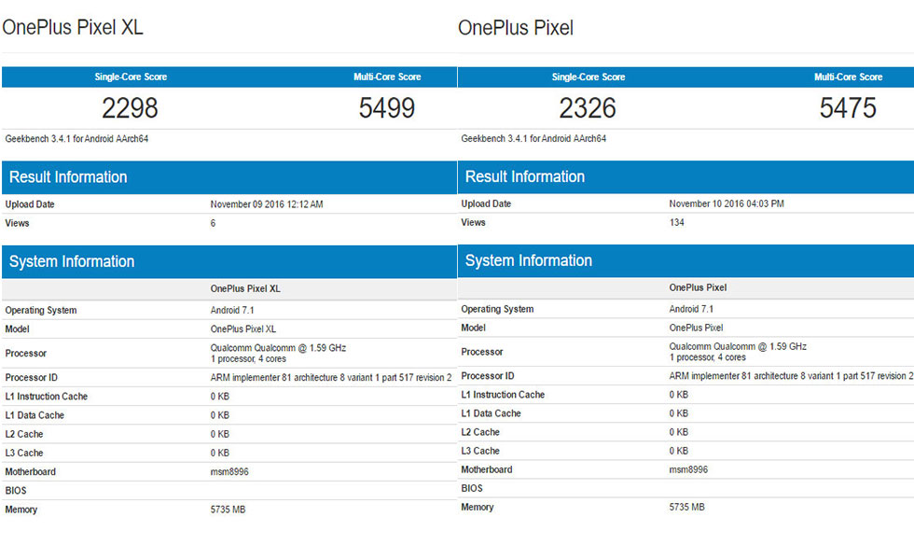
Task: Click BIOS row label in Pixel XL table
Action: click(16, 491)
